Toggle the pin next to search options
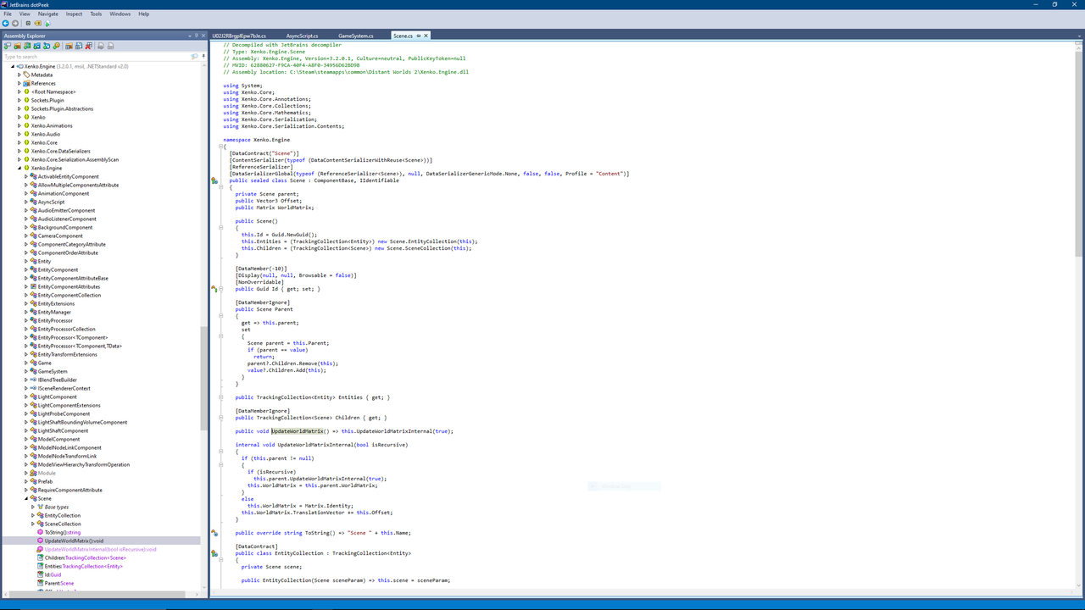Viewport: 1085px width, 610px height. [203, 57]
